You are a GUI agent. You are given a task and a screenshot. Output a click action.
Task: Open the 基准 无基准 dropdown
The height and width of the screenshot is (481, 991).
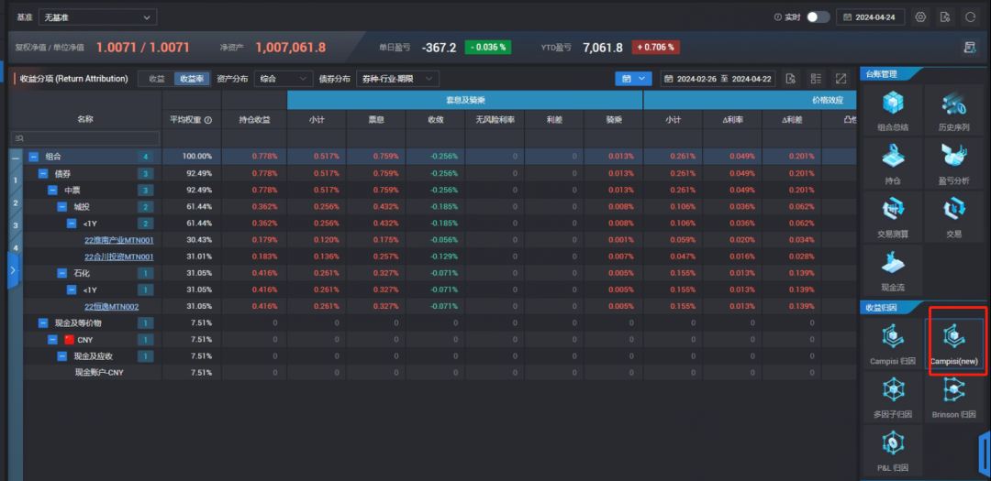(97, 17)
